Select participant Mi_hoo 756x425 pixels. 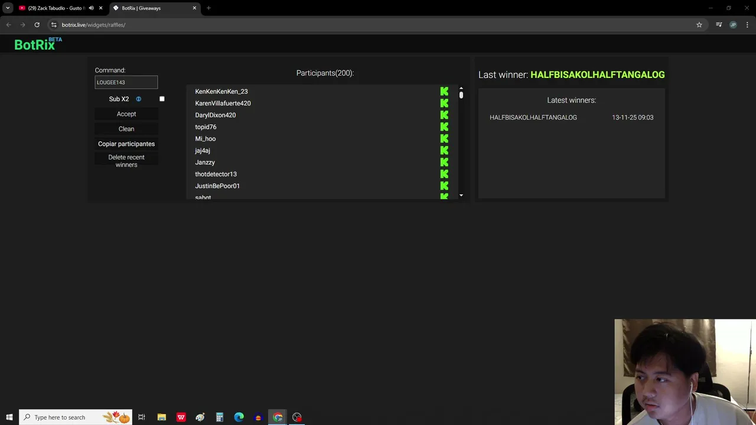pyautogui.click(x=206, y=139)
